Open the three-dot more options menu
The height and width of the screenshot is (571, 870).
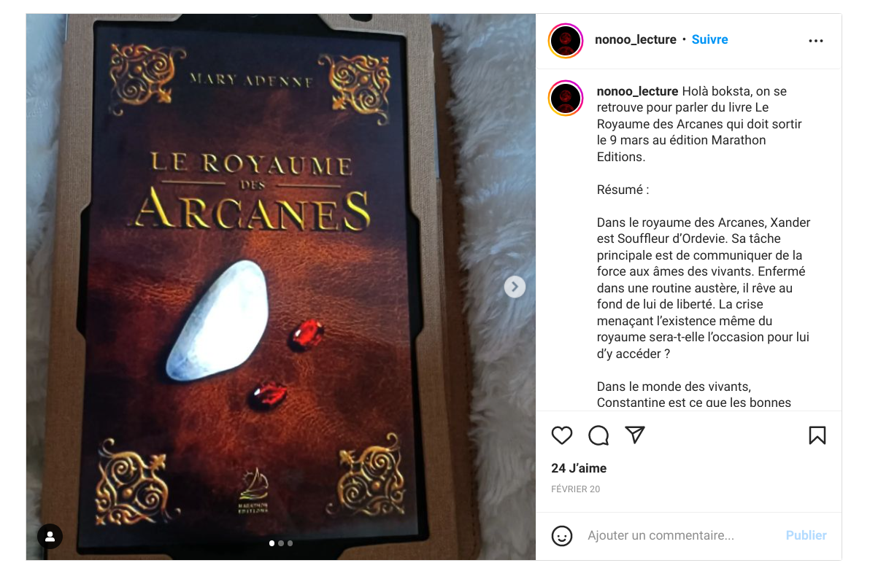(x=816, y=40)
